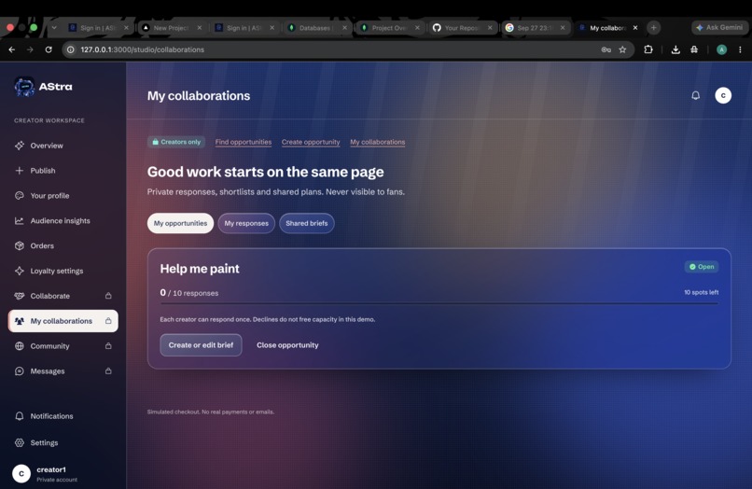
Task: Open the Chrome three-dot menu
Action: tap(740, 49)
